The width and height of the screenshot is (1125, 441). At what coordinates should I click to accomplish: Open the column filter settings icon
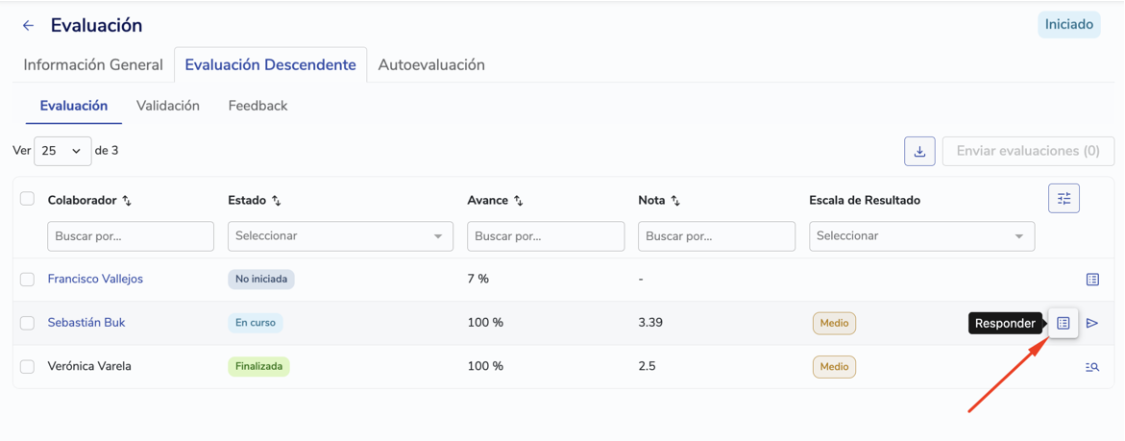1064,199
